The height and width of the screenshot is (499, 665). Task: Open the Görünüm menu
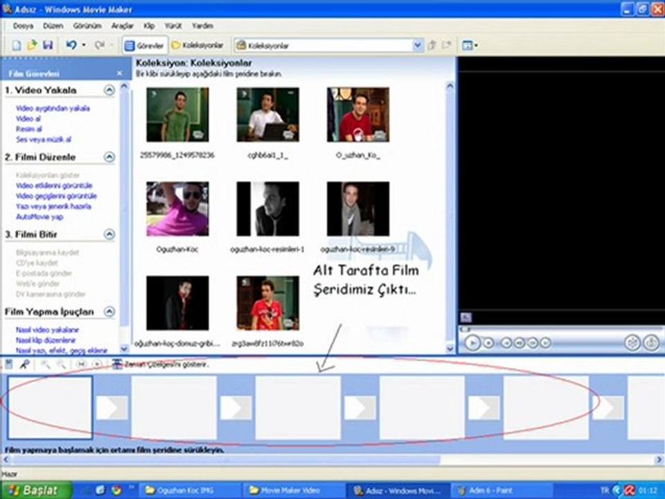point(87,26)
